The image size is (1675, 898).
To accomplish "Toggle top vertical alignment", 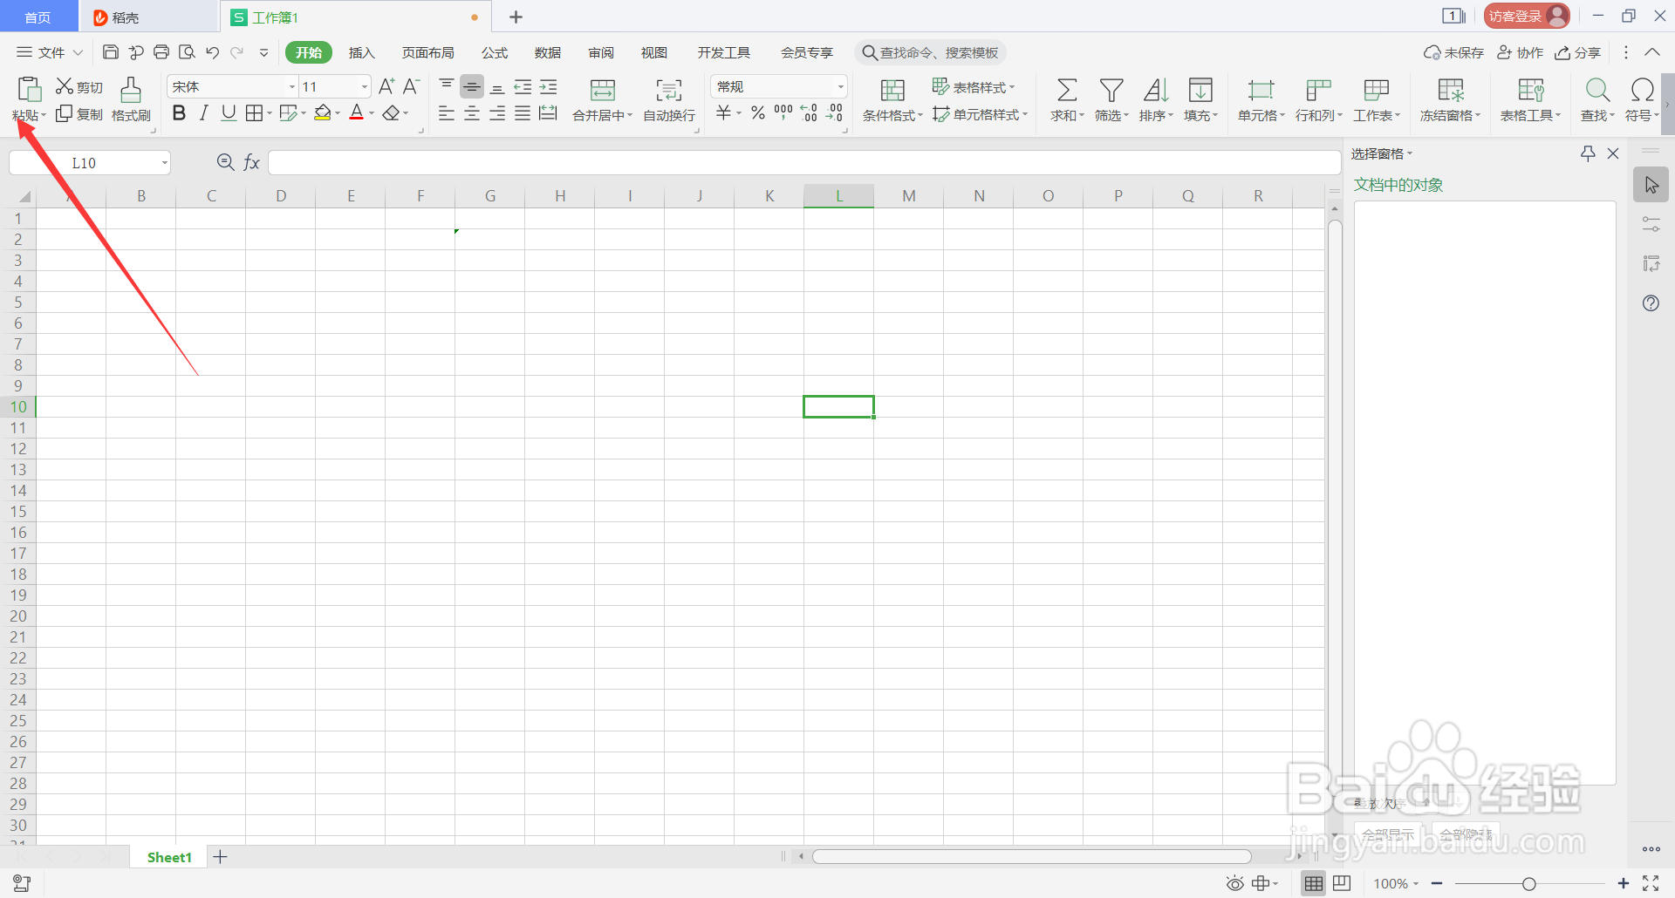I will coord(447,86).
